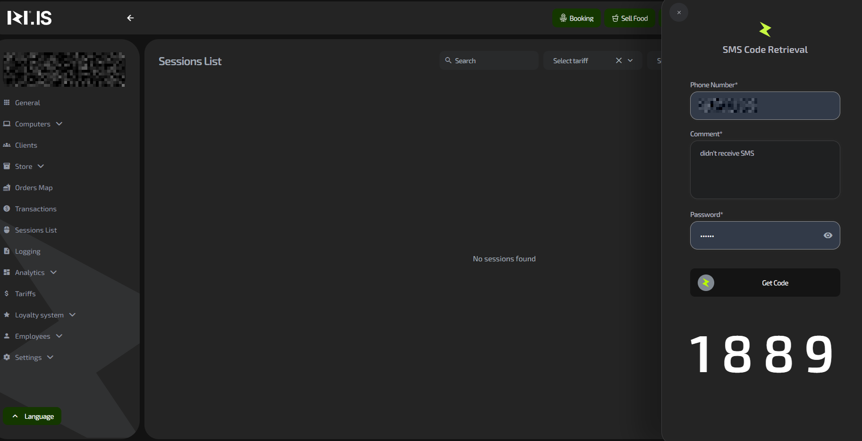Click the Booking button

[x=576, y=18]
